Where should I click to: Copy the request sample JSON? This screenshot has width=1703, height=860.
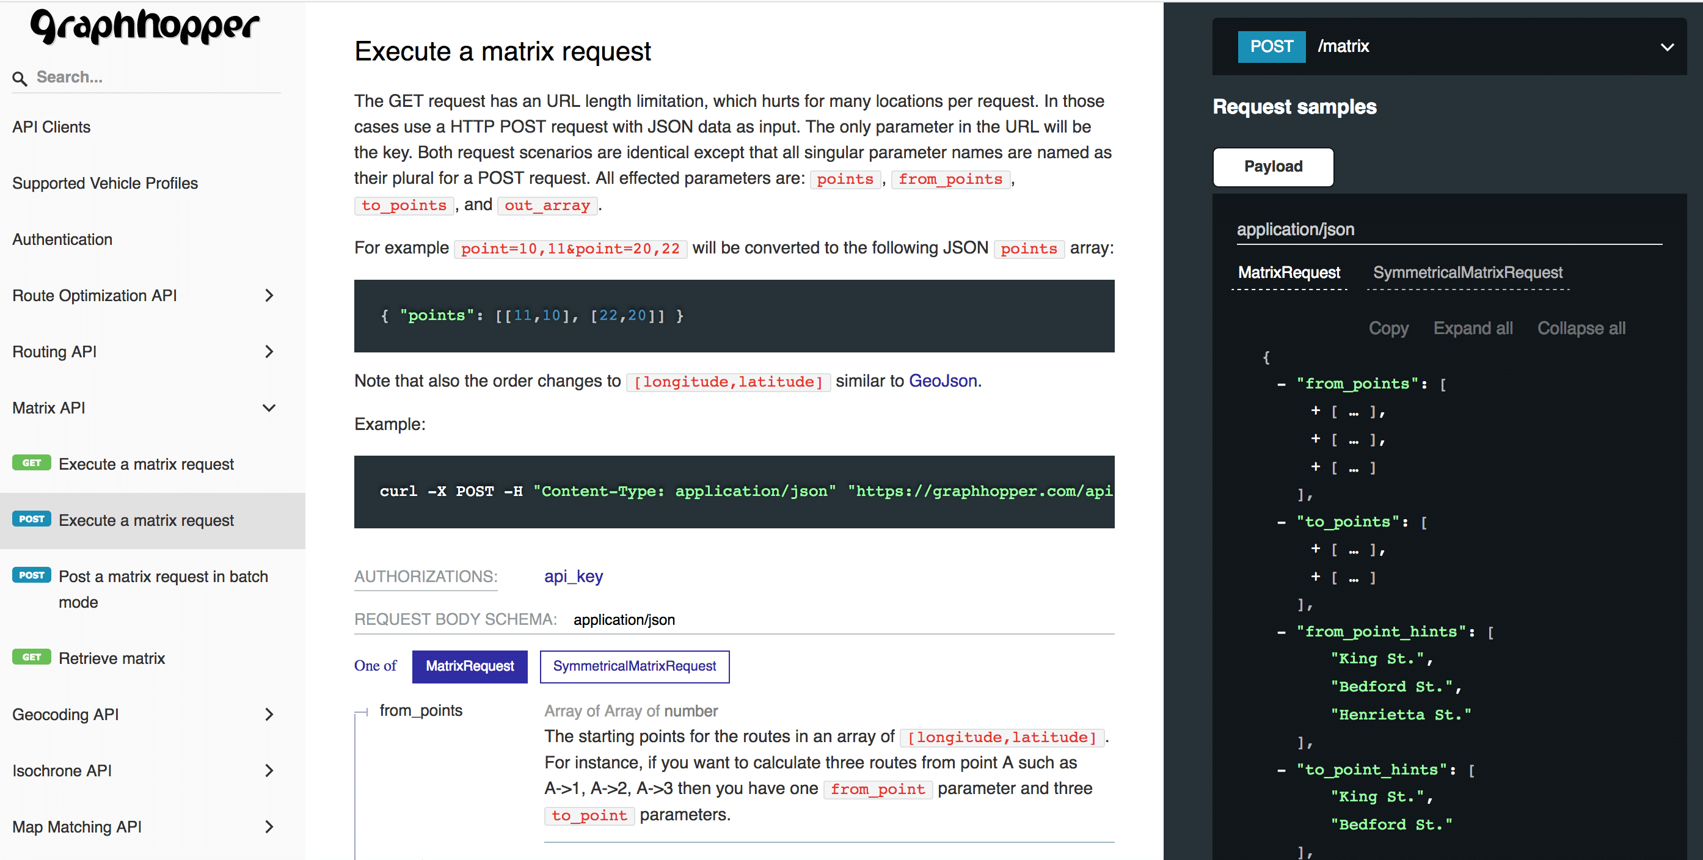pos(1388,329)
